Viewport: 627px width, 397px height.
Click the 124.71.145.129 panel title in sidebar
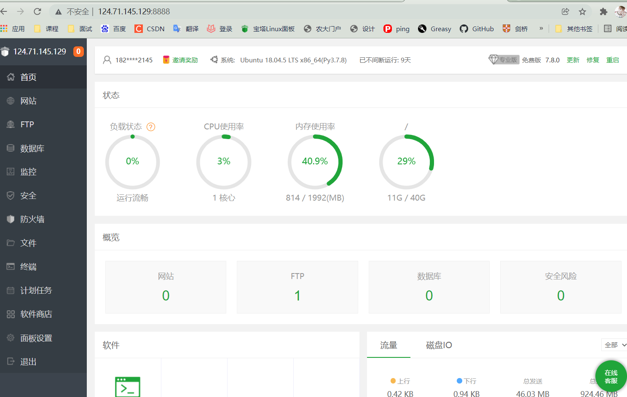coord(40,51)
